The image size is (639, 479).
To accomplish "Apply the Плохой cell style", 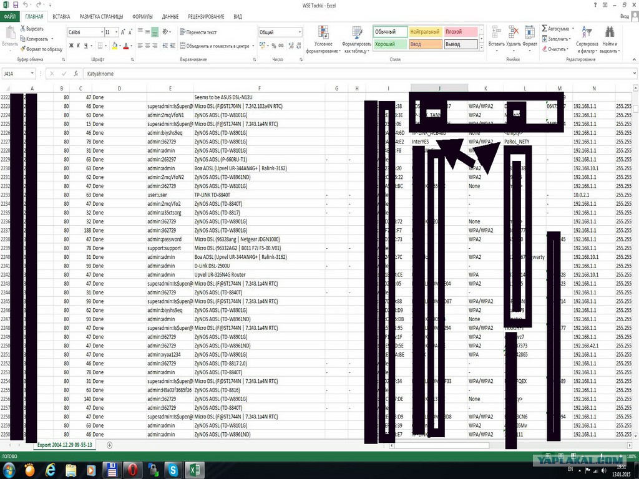I will (x=461, y=32).
